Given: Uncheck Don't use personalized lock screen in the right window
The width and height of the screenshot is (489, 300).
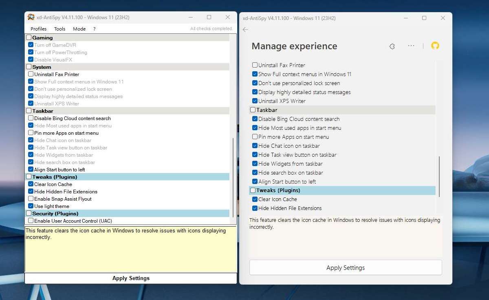Looking at the screenshot, I should pyautogui.click(x=255, y=83).
